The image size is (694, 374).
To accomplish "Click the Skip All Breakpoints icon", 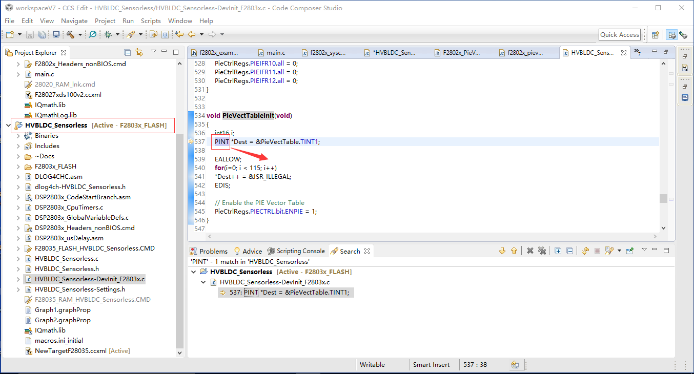I will [92, 34].
